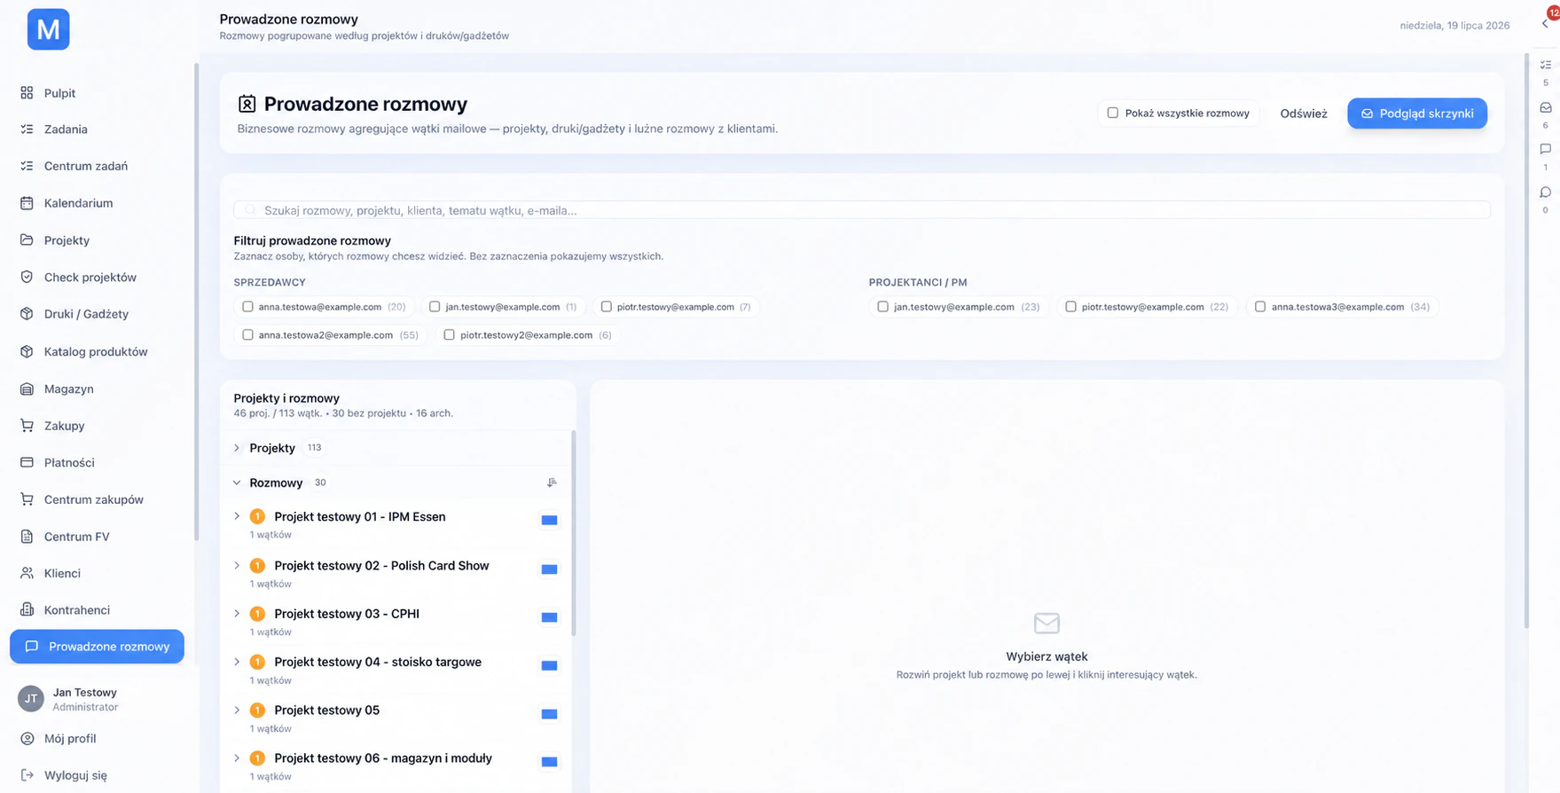The height and width of the screenshot is (793, 1560).
Task: Toggle right panel with top-right arrow
Action: pos(1544,25)
